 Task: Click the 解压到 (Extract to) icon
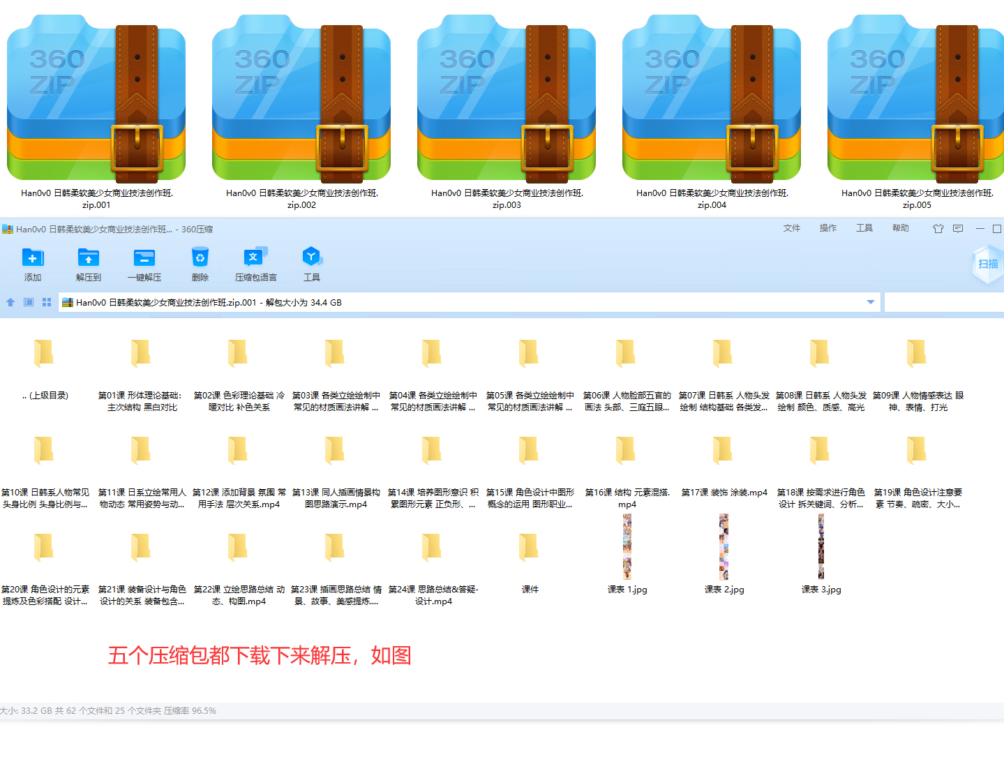89,258
